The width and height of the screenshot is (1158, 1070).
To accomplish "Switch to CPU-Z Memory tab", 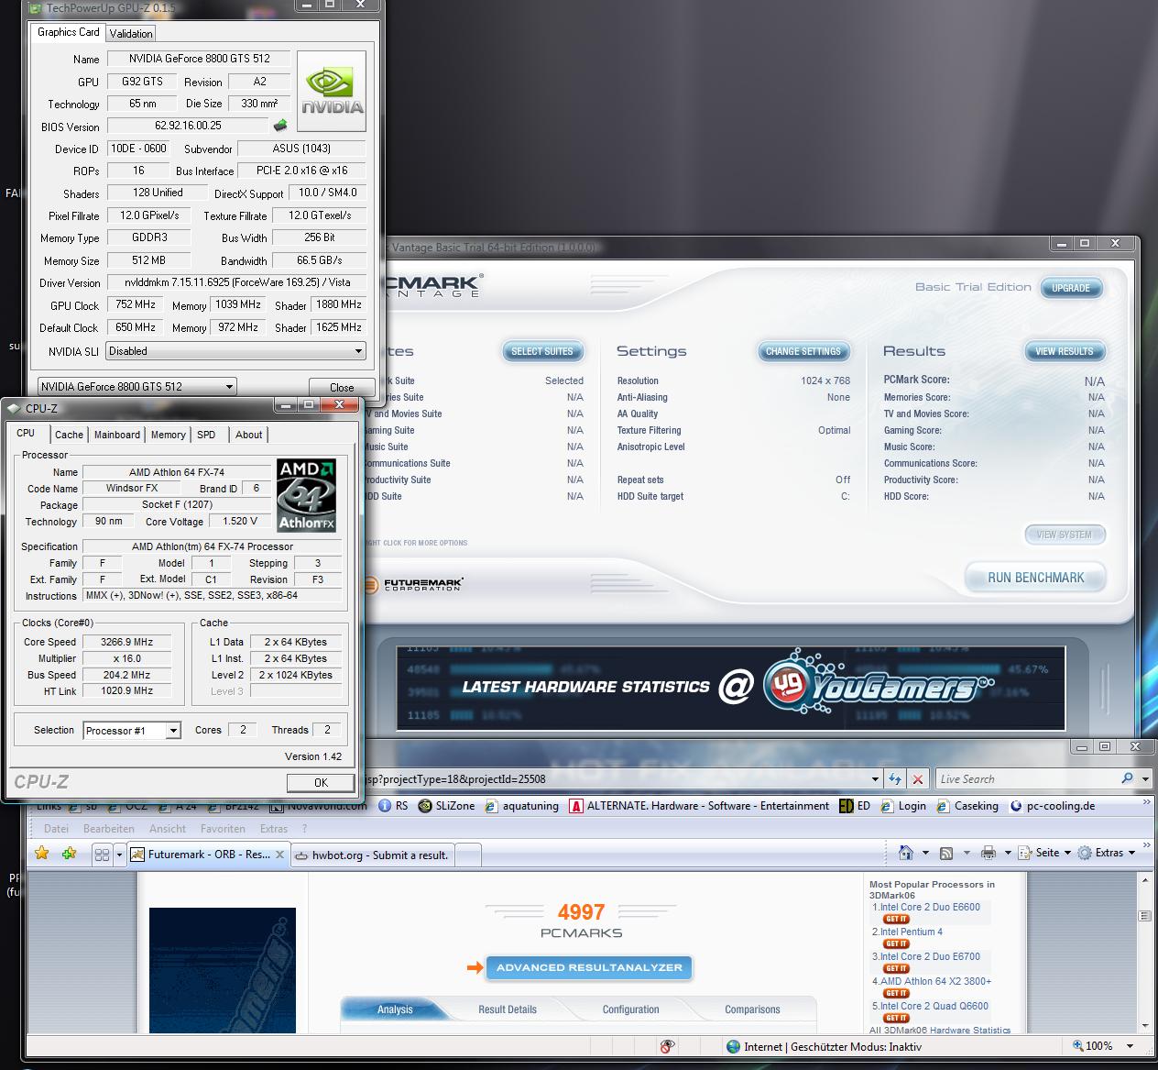I will tap(168, 435).
